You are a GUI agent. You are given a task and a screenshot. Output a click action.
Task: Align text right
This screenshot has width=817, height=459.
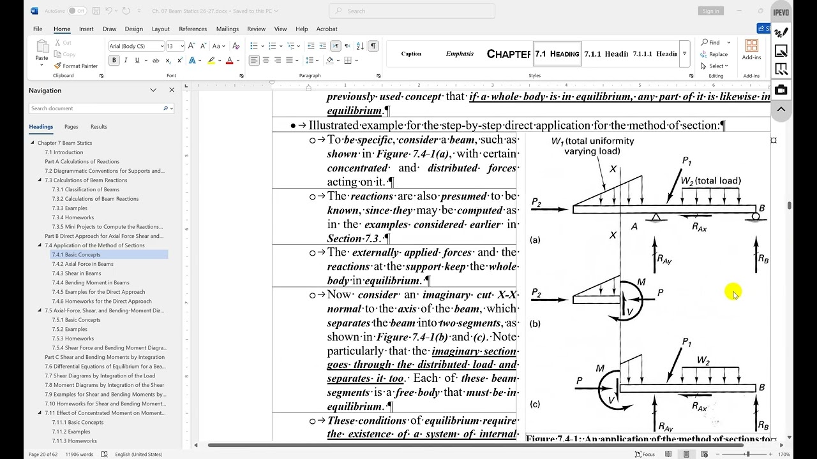pyautogui.click(x=277, y=61)
